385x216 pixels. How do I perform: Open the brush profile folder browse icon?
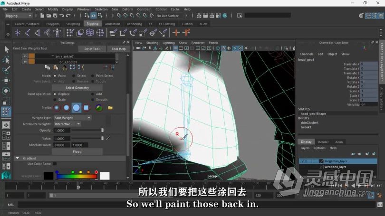(x=110, y=108)
